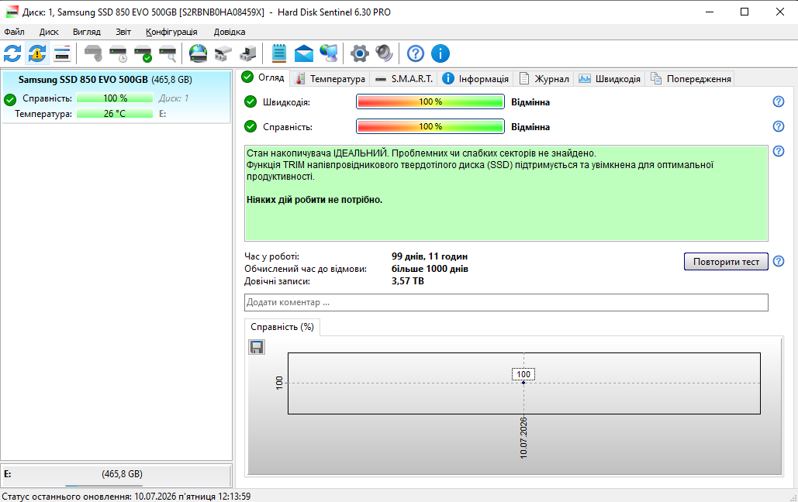
Task: Click the disk with clock toolbar icon
Action: click(118, 53)
